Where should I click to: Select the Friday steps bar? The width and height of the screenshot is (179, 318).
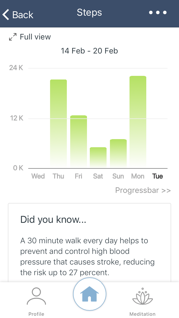78,142
